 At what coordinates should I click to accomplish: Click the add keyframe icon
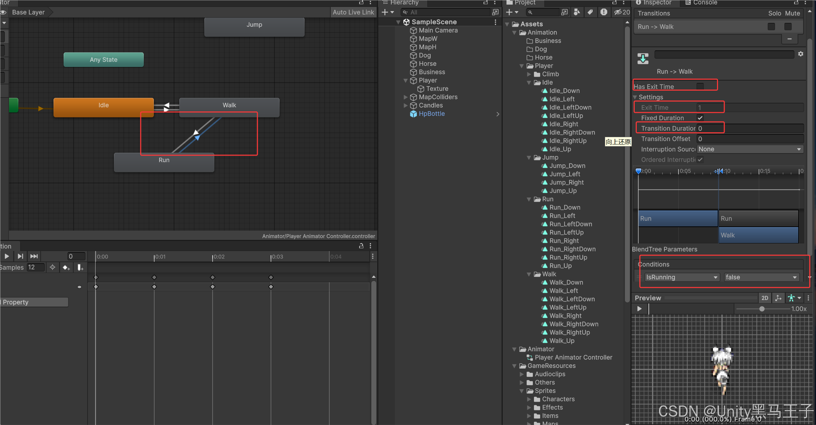[66, 267]
